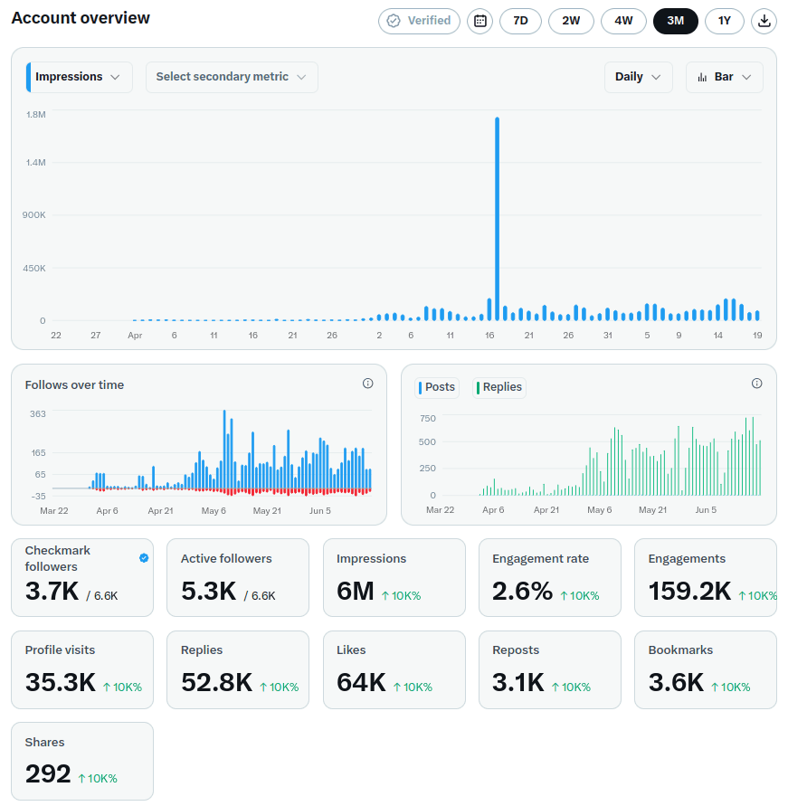The height and width of the screenshot is (806, 788).
Task: Select the 2W time range
Action: pyautogui.click(x=571, y=21)
